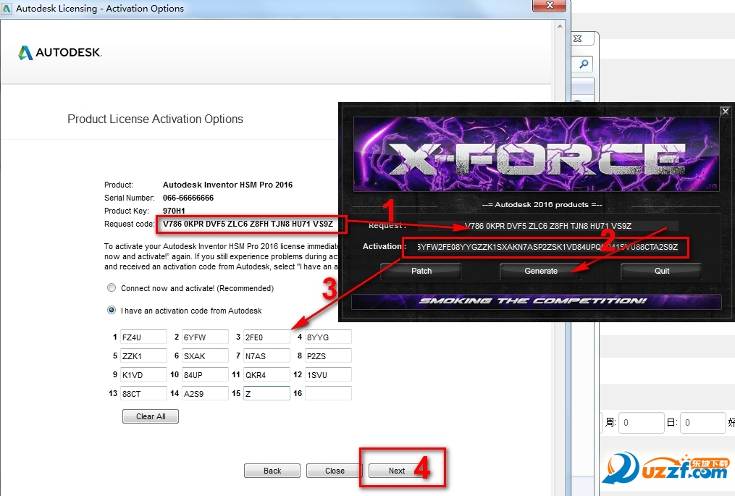Click activation code field 5 containing ZZK1
The image size is (735, 496).
pos(143,356)
